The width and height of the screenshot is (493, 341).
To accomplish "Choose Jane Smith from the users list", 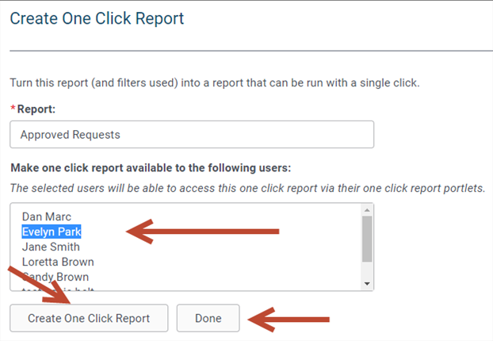I will pos(51,247).
